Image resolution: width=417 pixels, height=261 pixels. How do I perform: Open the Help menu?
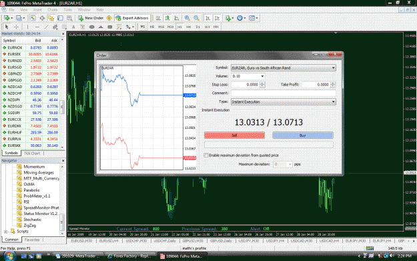100,10
